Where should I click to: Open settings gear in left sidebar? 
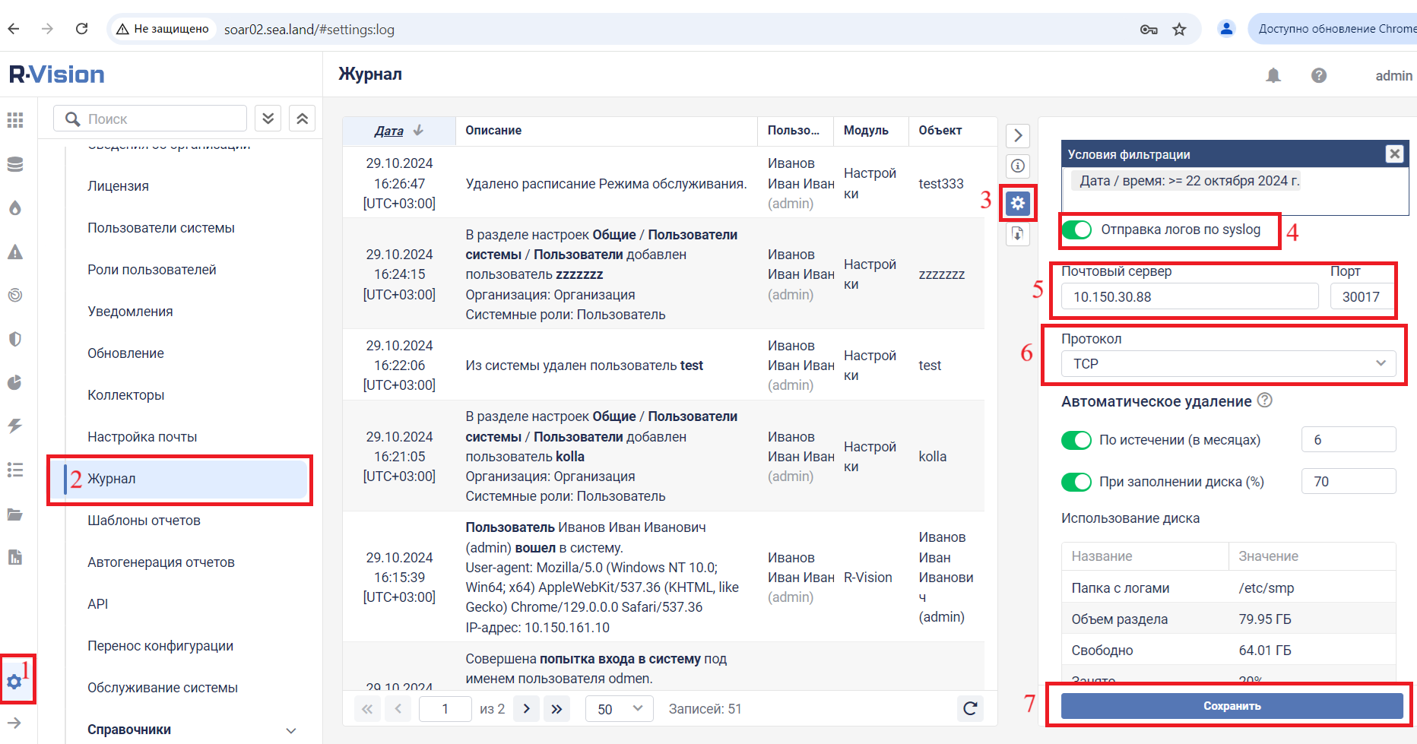[x=14, y=682]
